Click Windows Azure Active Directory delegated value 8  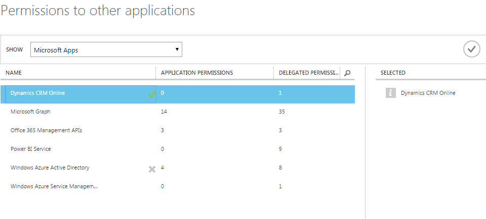280,168
